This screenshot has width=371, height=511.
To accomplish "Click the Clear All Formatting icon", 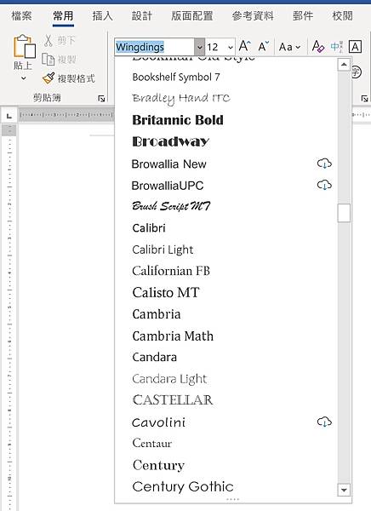I will 318,47.
